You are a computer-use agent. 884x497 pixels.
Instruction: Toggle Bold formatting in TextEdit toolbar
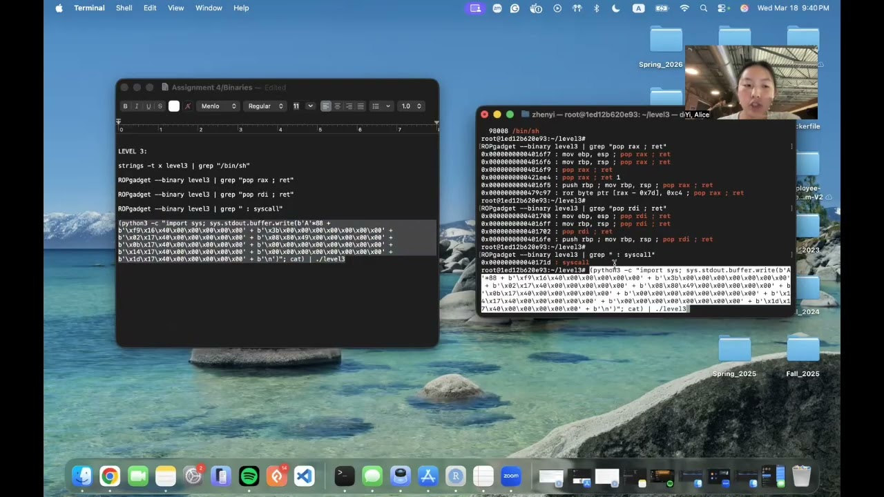125,106
